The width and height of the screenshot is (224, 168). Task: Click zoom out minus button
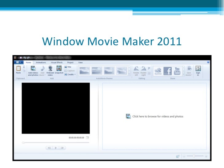pos(184,156)
